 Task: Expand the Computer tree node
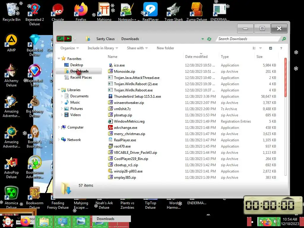point(59,127)
